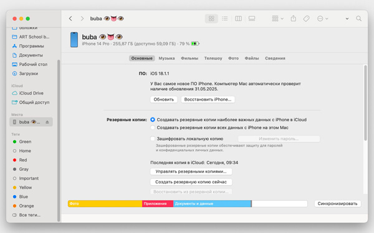This screenshot has height=233, width=374.
Task: Switch to the Файлы tab
Action: 252,58
